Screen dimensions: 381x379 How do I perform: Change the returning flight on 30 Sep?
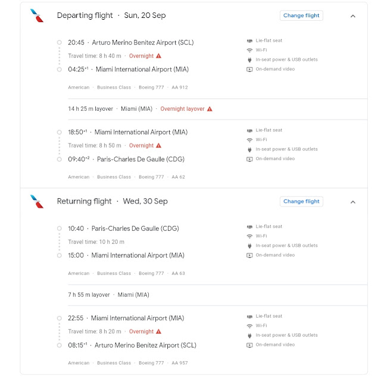(301, 202)
